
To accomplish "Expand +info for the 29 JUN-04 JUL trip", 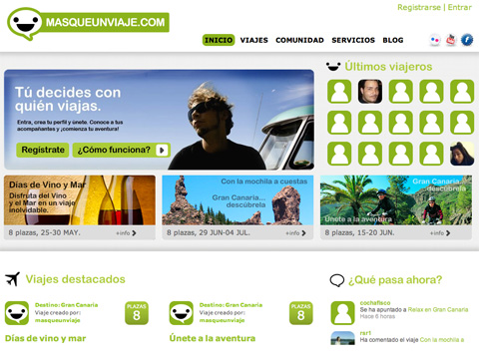I will pyautogui.click(x=295, y=233).
